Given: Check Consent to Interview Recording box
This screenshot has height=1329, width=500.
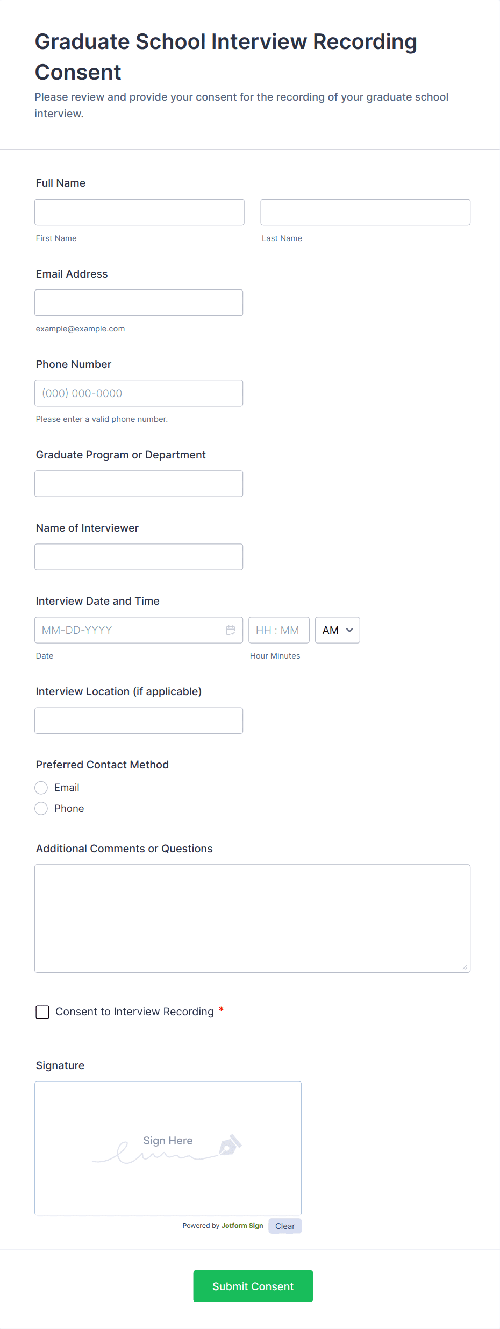Looking at the screenshot, I should pos(42,1012).
